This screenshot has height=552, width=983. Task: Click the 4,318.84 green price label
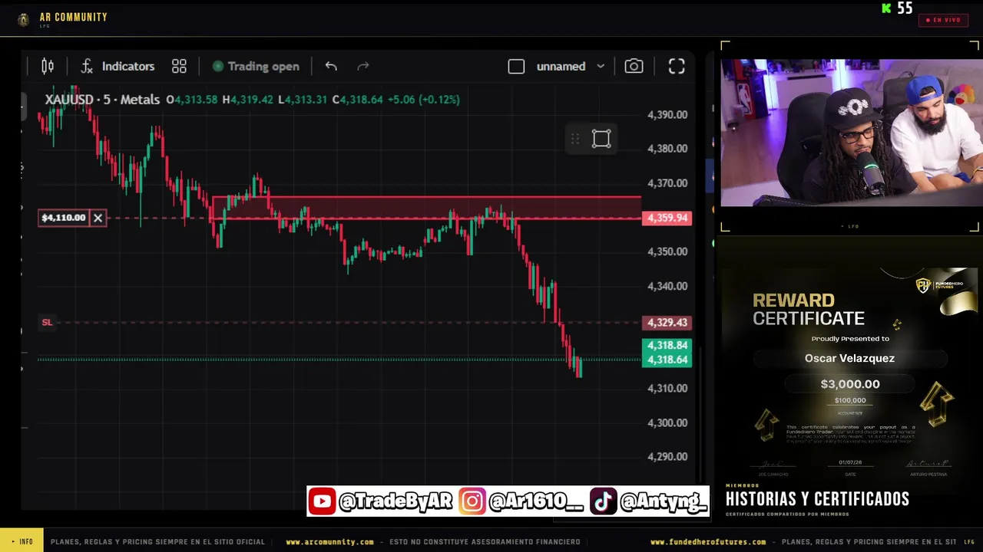coord(667,346)
